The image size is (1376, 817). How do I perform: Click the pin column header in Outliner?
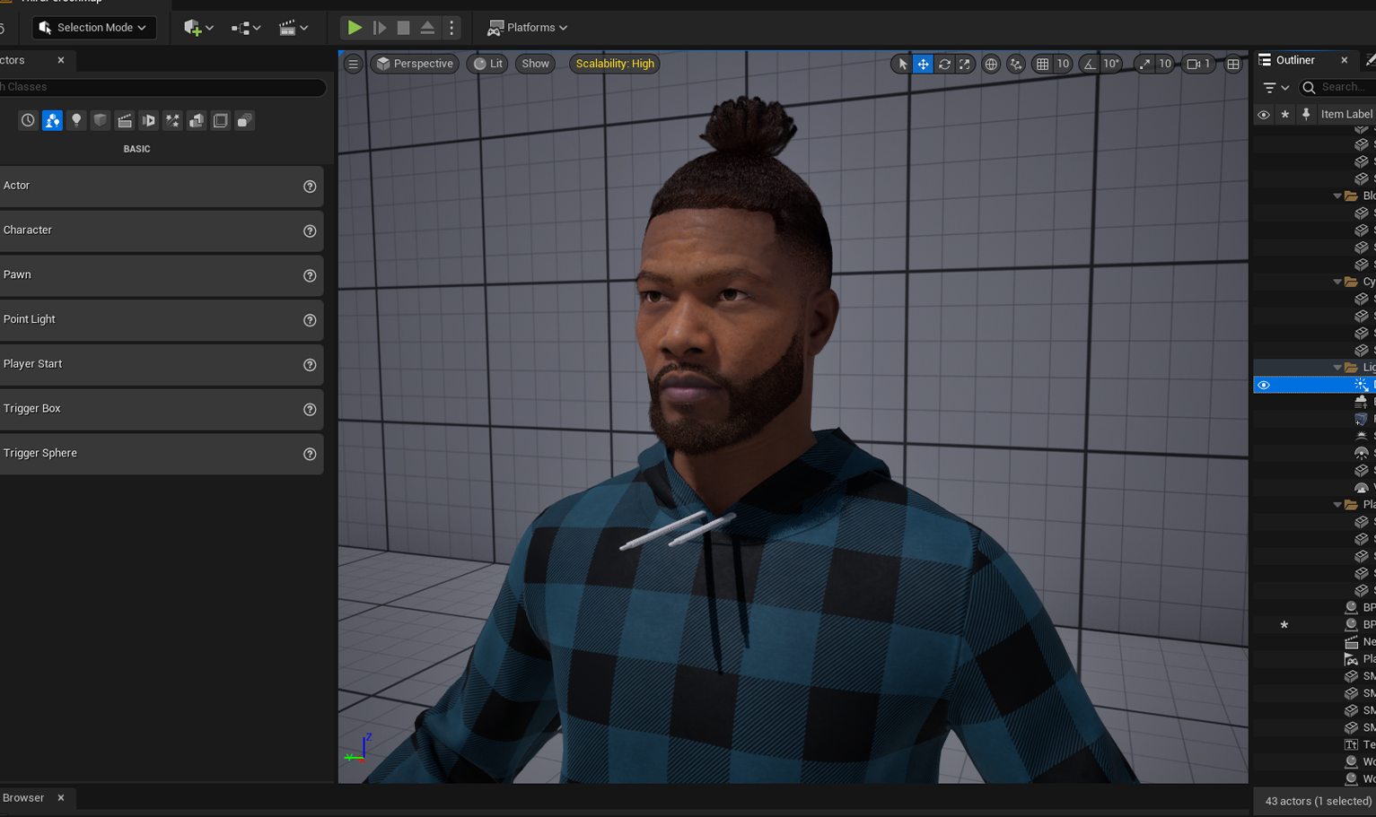coord(1306,115)
